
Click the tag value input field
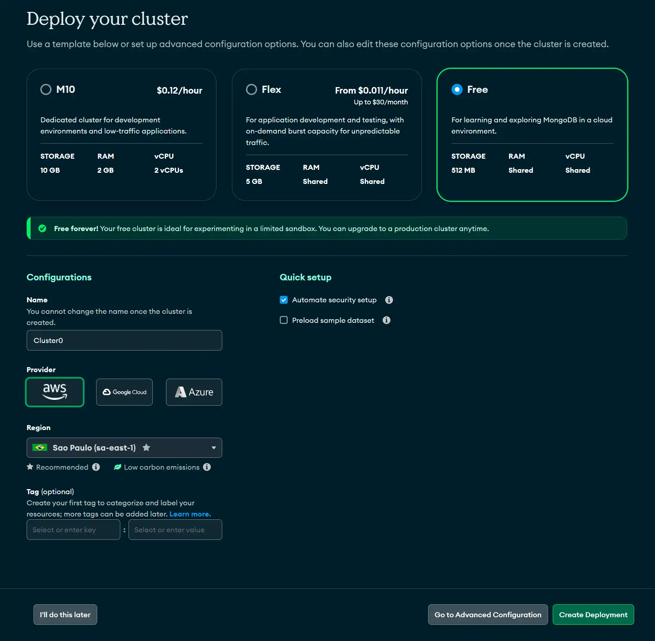pyautogui.click(x=175, y=529)
